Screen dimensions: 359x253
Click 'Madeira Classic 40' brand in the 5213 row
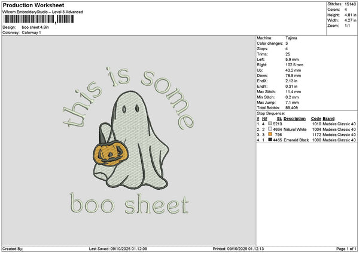(339, 124)
